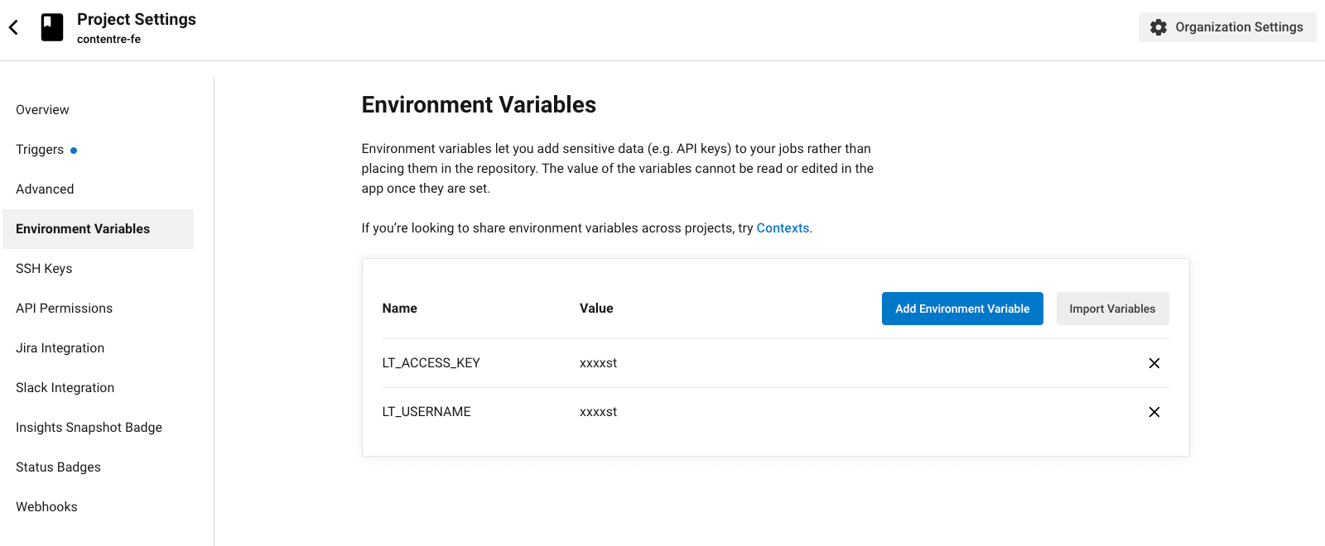Viewport: 1325px width, 546px height.
Task: Remove the LT_USERNAME variable
Action: (1154, 412)
